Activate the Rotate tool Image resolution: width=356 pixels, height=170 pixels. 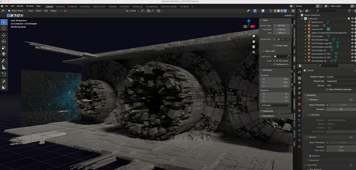coord(4,41)
